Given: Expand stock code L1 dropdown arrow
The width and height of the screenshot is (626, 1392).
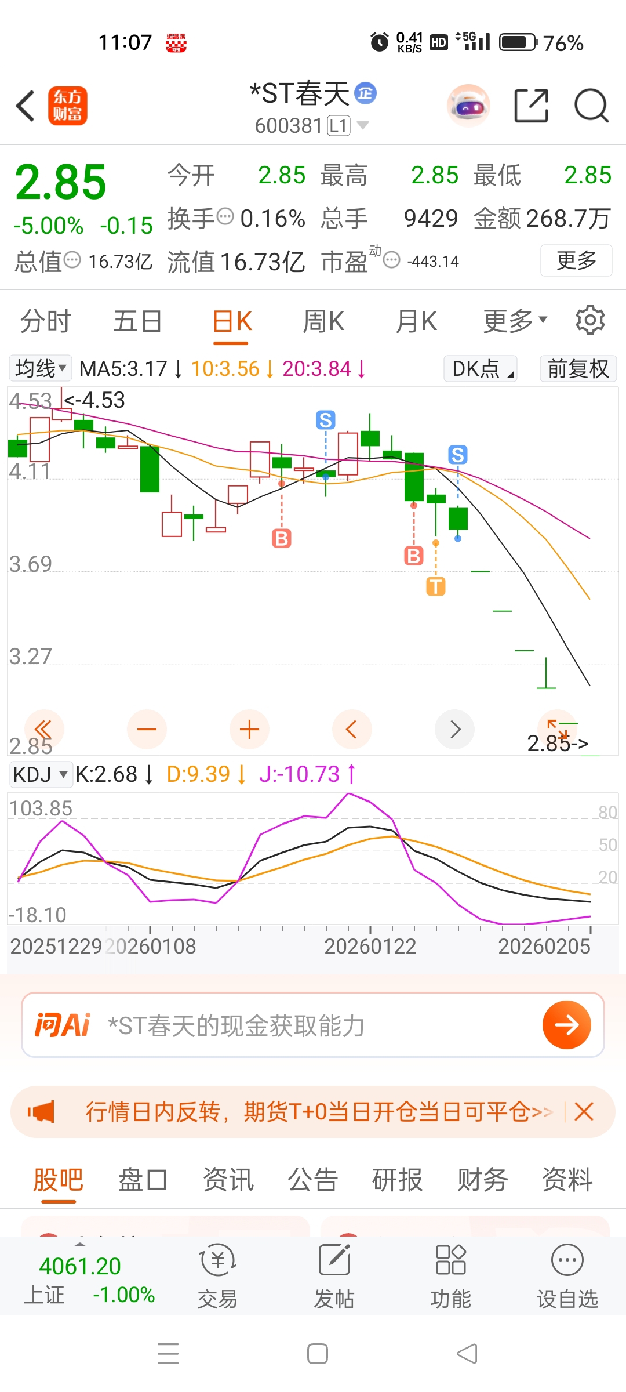Looking at the screenshot, I should click(x=363, y=125).
